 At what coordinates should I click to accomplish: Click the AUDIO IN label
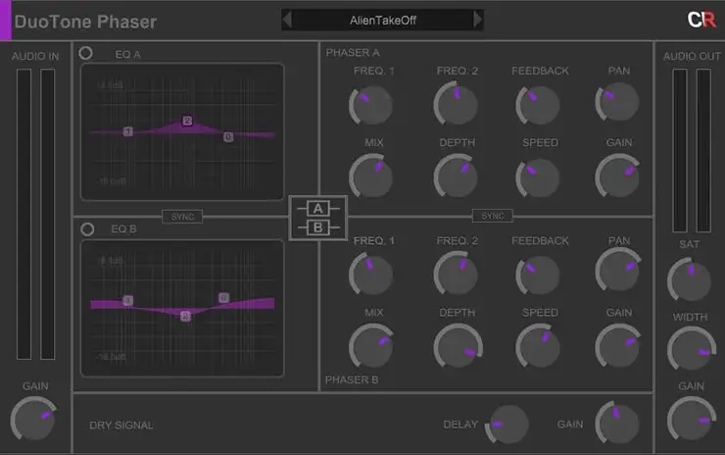pos(35,57)
